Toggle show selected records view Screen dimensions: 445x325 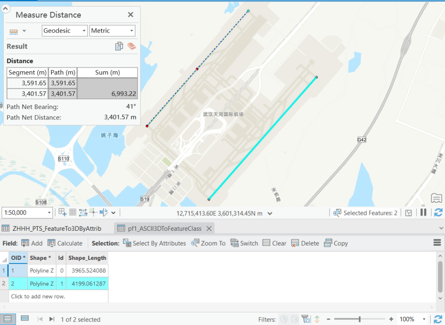coord(25,318)
